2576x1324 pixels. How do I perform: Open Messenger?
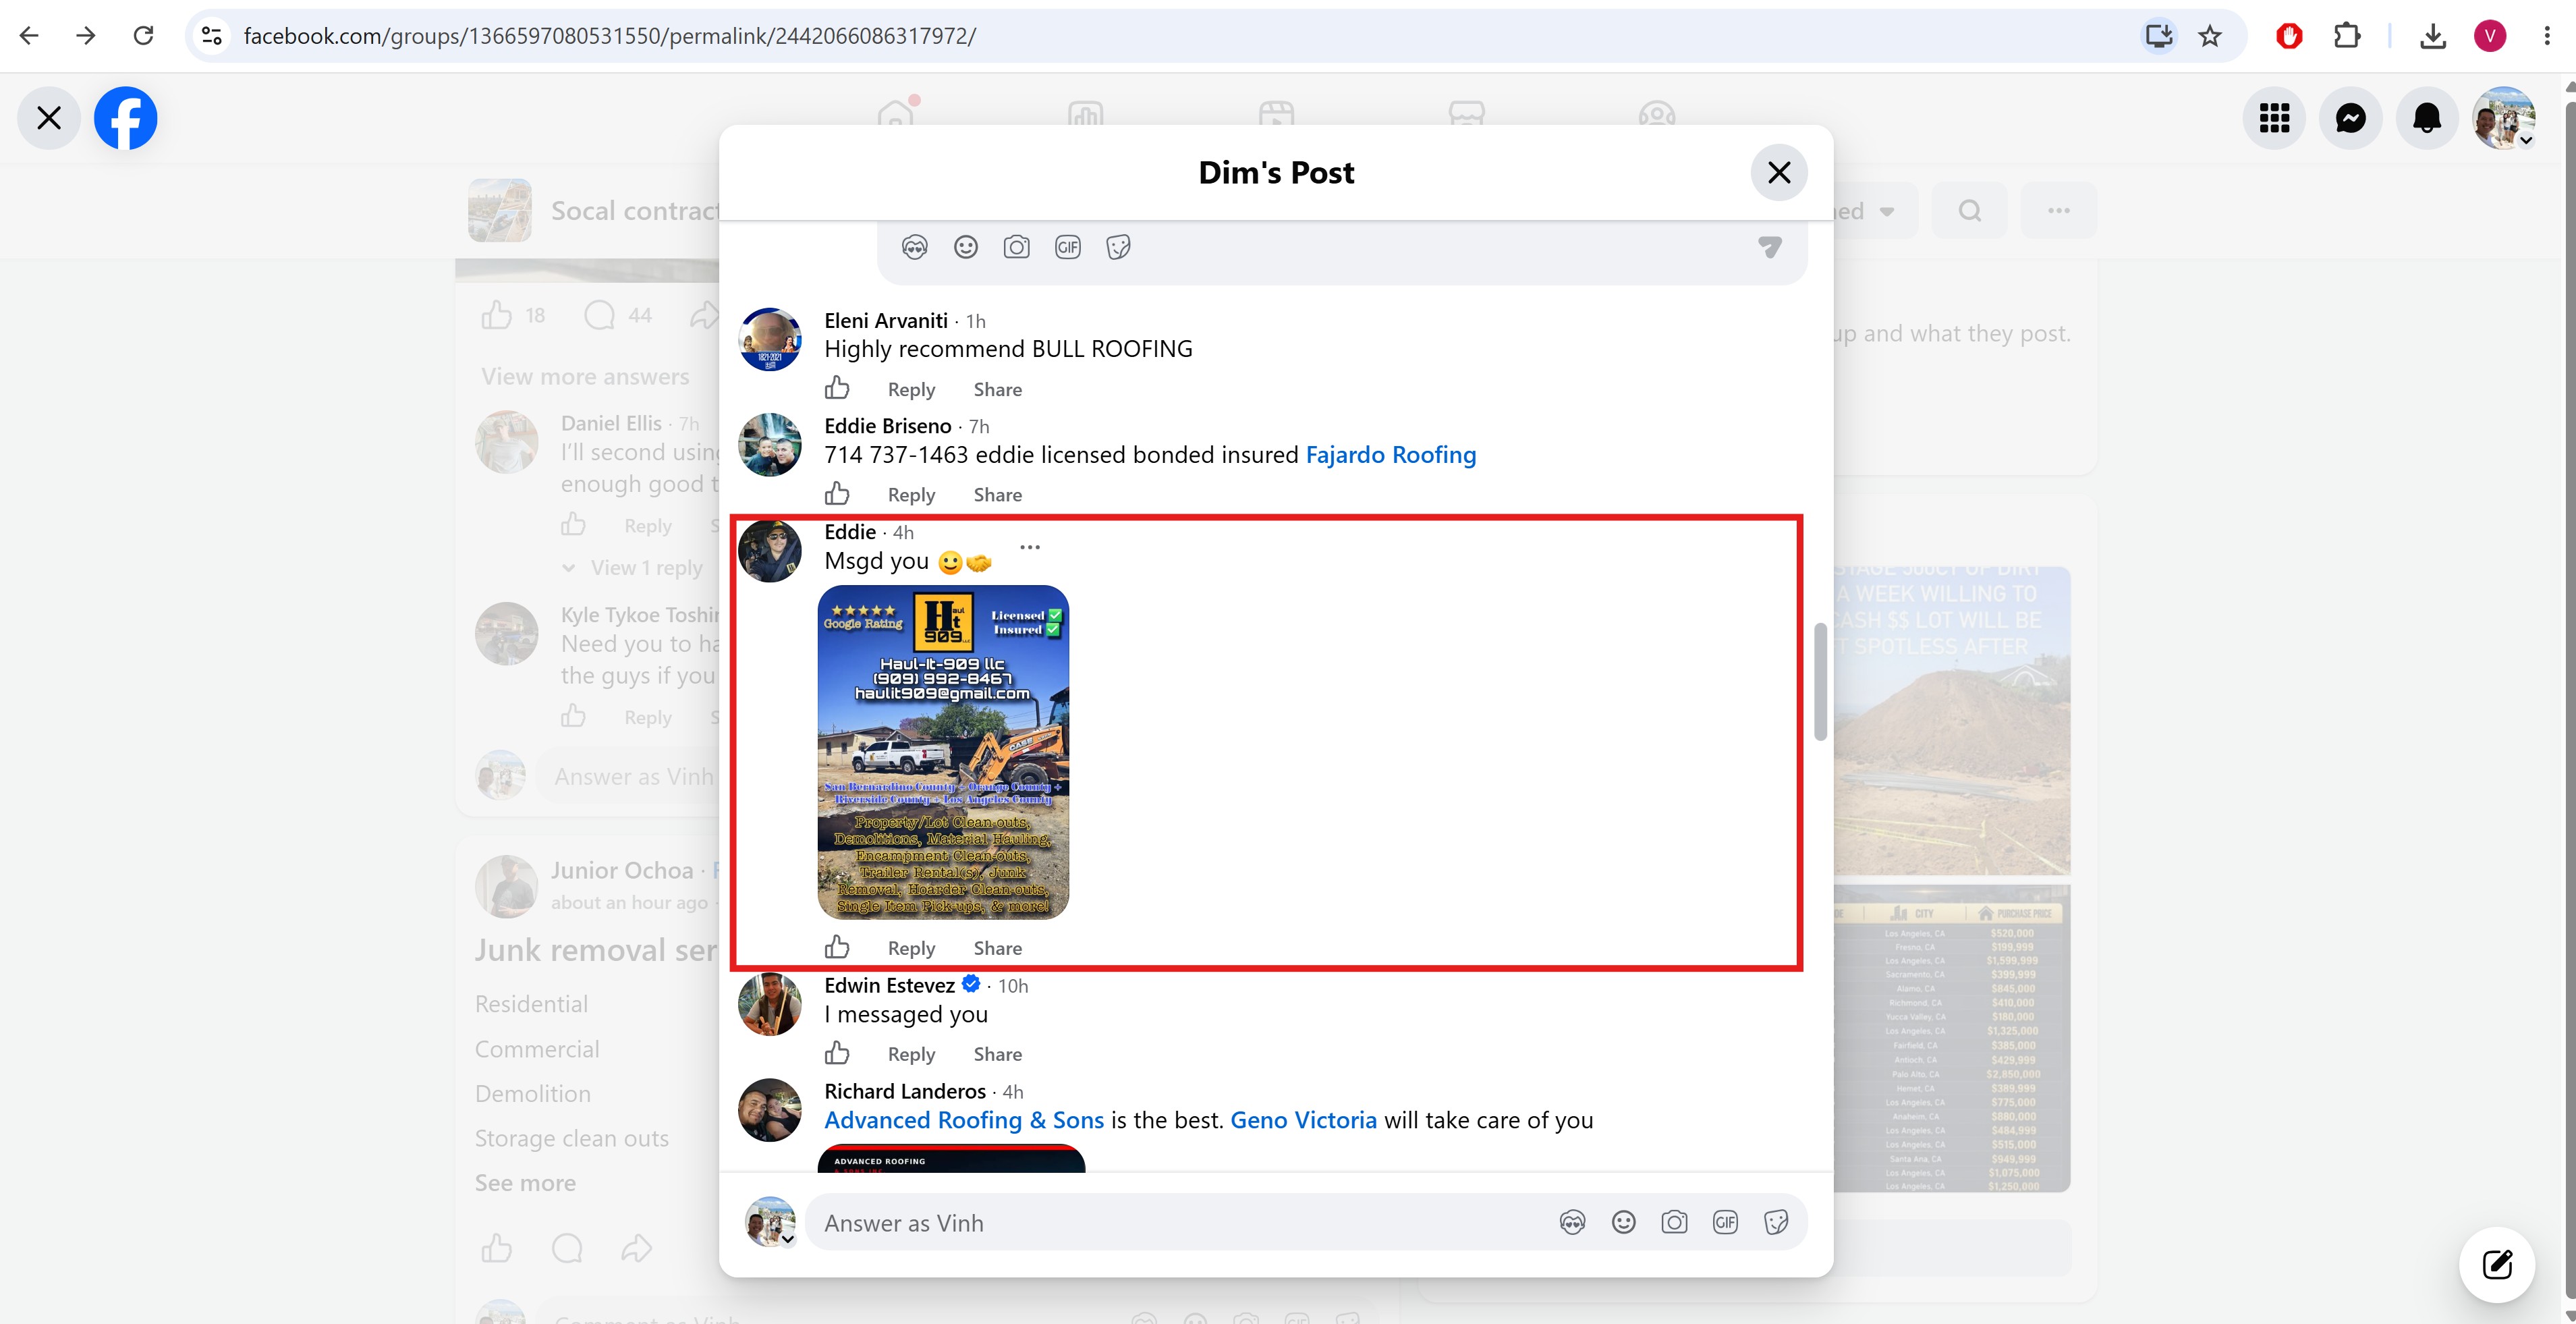click(x=2351, y=118)
